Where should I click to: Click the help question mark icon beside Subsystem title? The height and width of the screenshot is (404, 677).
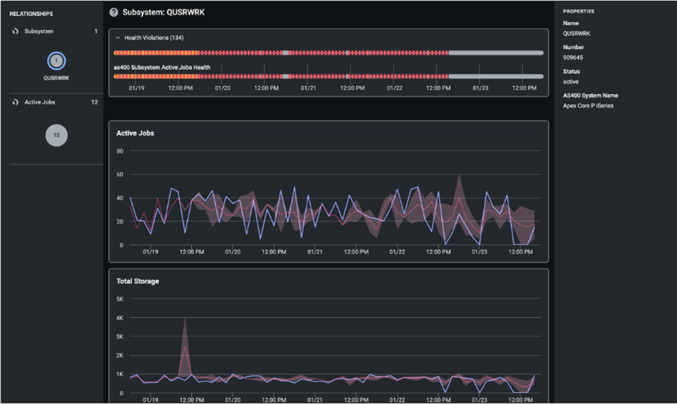pyautogui.click(x=114, y=13)
